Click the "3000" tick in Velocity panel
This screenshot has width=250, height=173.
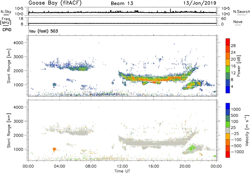click(x=18, y=121)
